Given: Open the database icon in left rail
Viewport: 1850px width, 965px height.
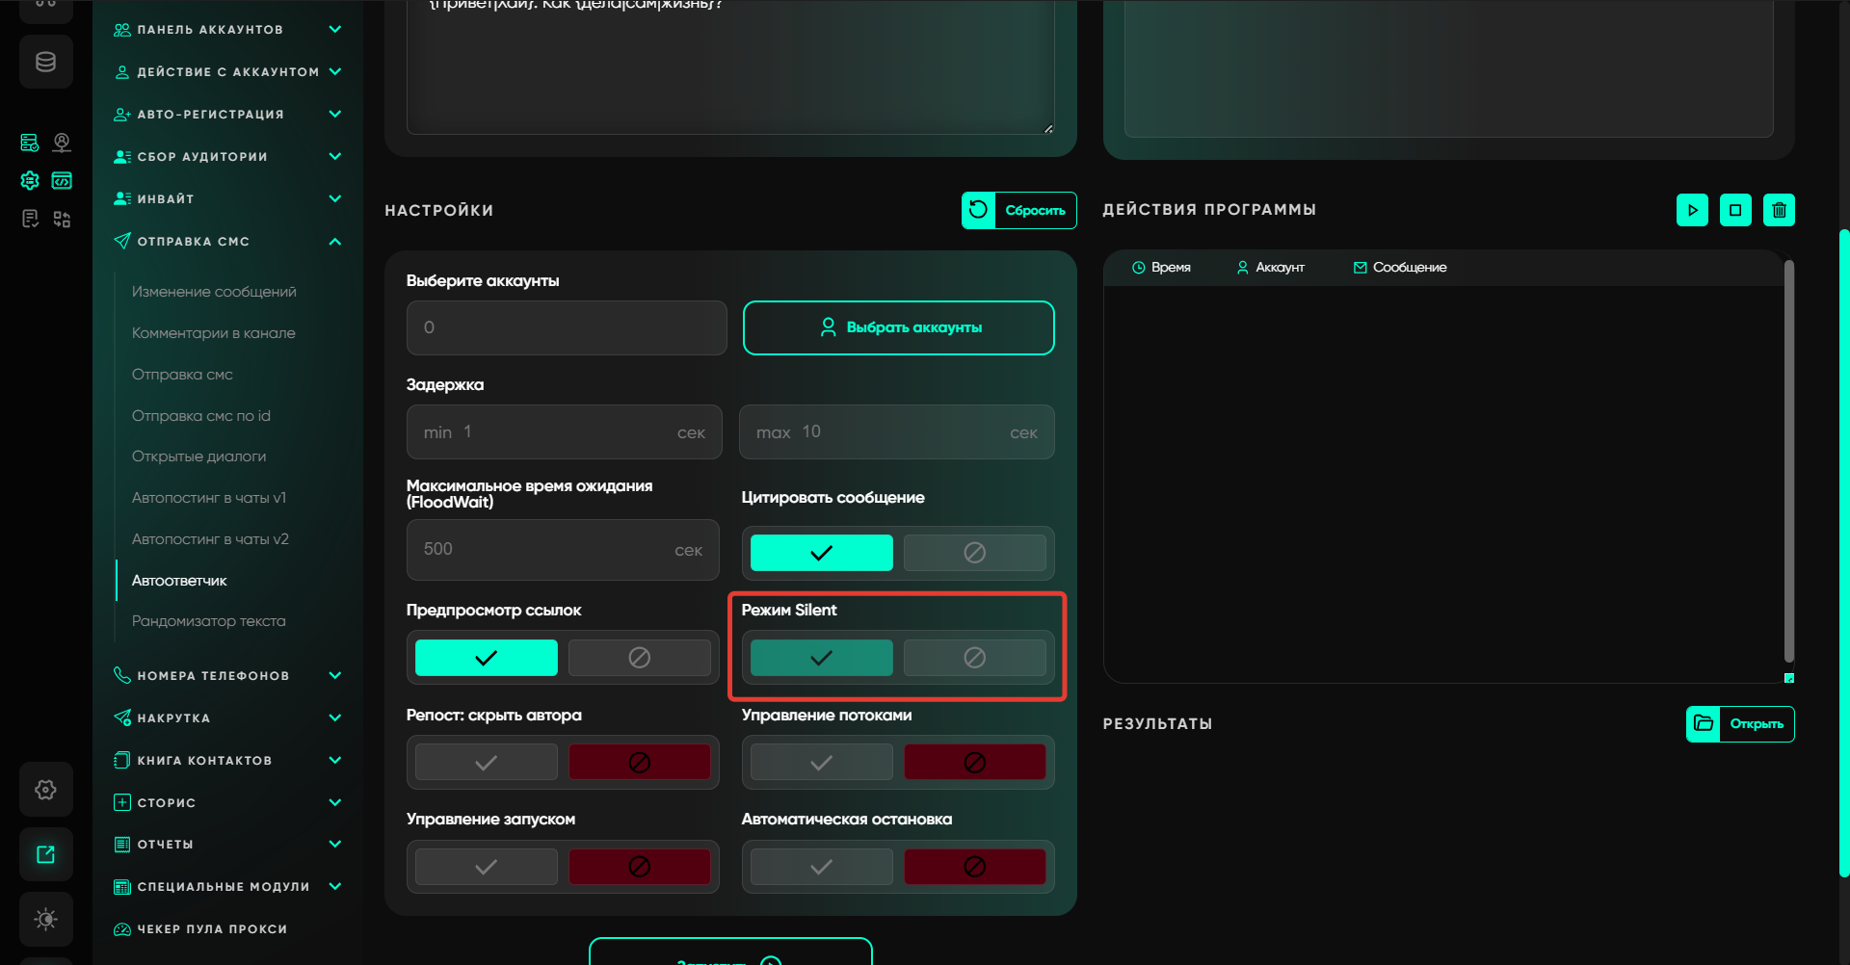Looking at the screenshot, I should (45, 63).
